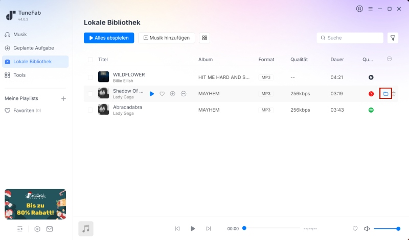Open the mail feedback icon
Image resolution: width=409 pixels, height=240 pixels.
50,229
